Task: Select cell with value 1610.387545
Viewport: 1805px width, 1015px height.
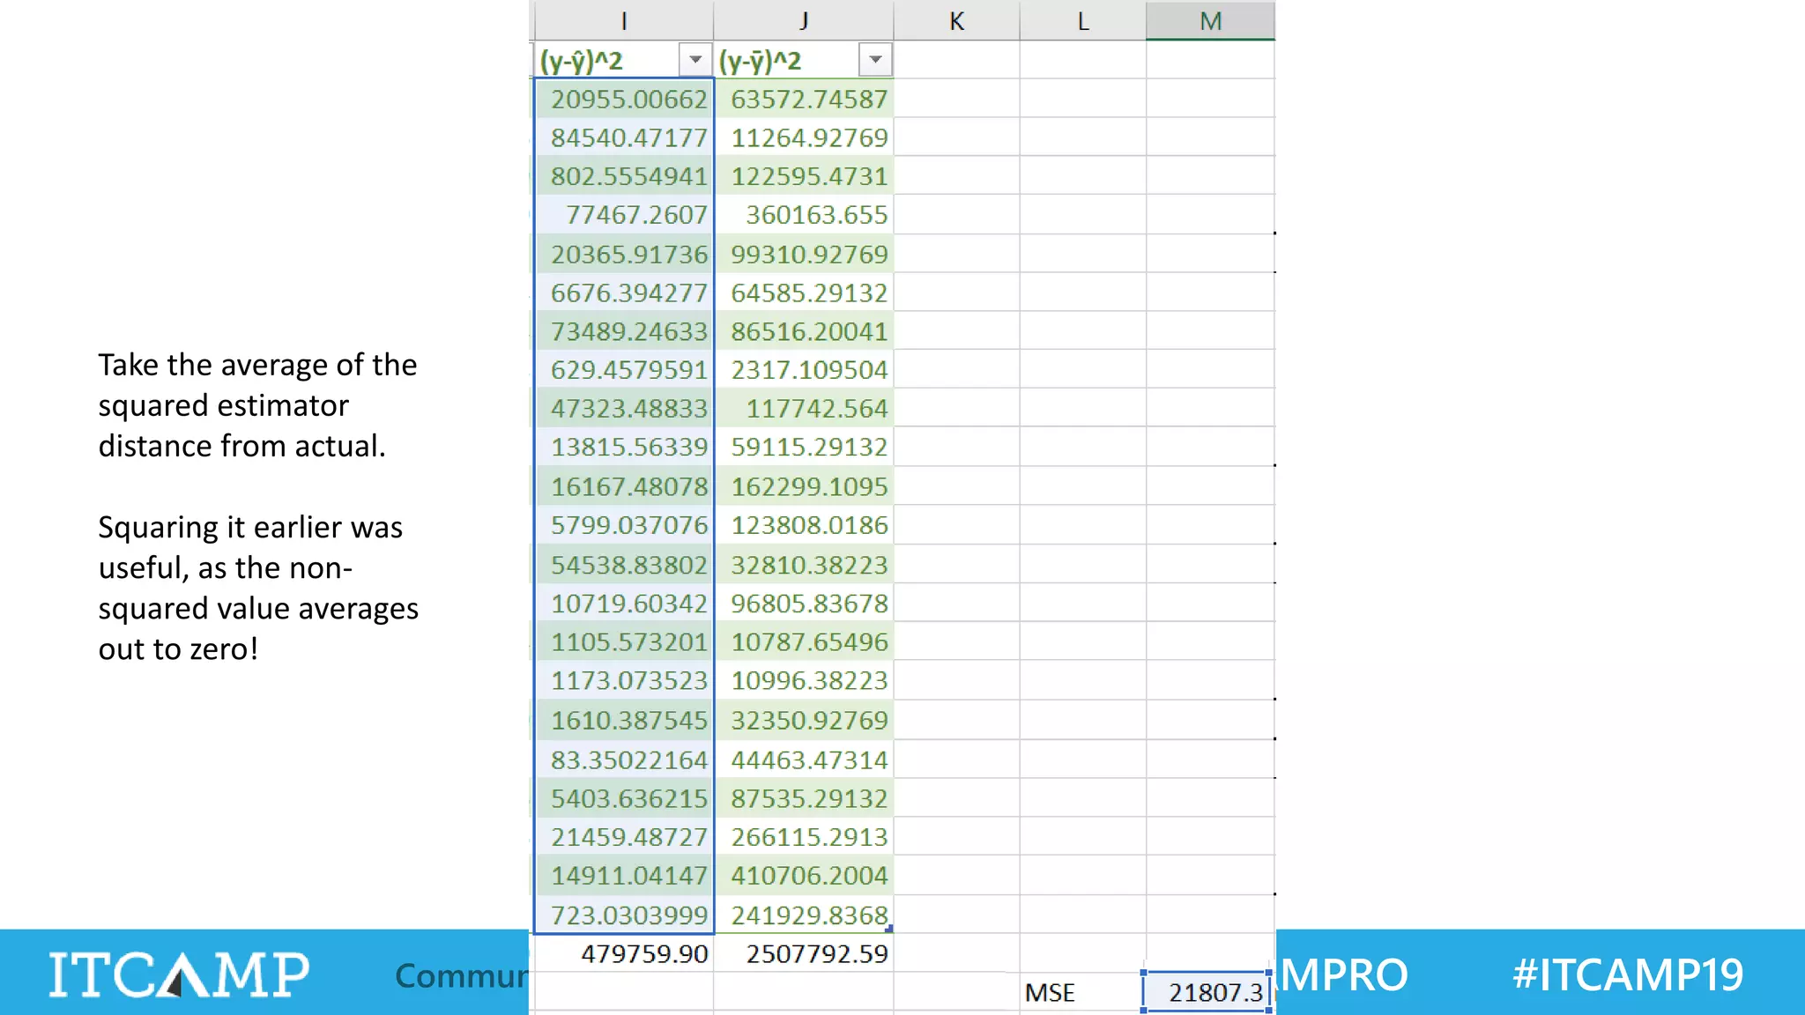Action: (x=624, y=721)
